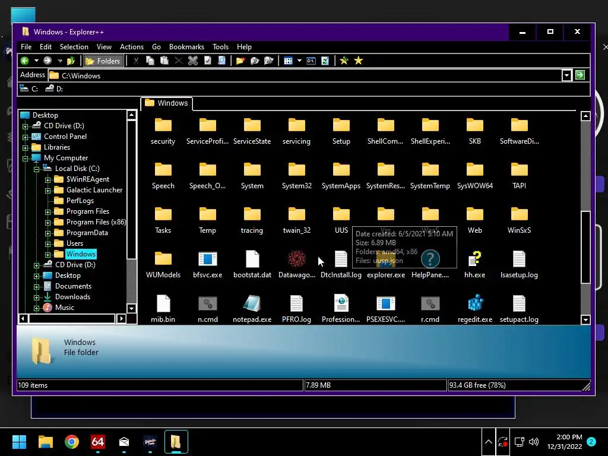
Task: Switch to drive C: button
Action: [29, 89]
